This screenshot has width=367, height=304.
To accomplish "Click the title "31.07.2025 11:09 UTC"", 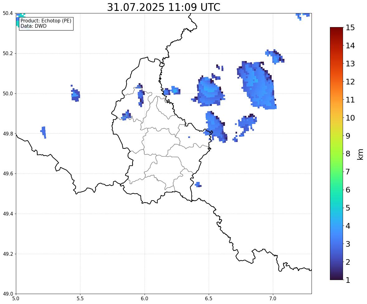I will coord(164,7).
